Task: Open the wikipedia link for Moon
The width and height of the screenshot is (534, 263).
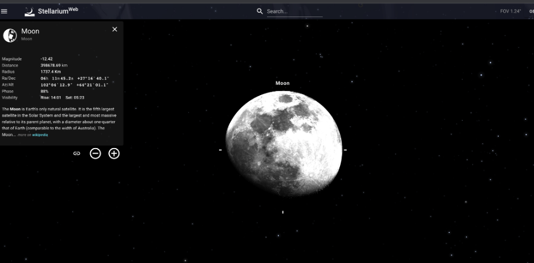Action: point(40,135)
